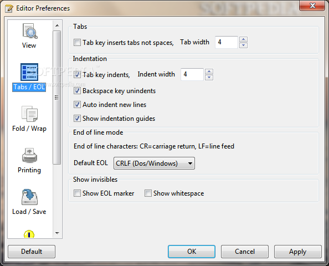Enable the Show EOL marker checkbox
The height and width of the screenshot is (266, 329).
click(77, 193)
